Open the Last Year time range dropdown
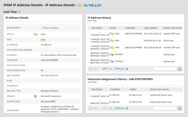Image resolution: width=188 pixels, height=117 pixels. pyautogui.click(x=19, y=12)
